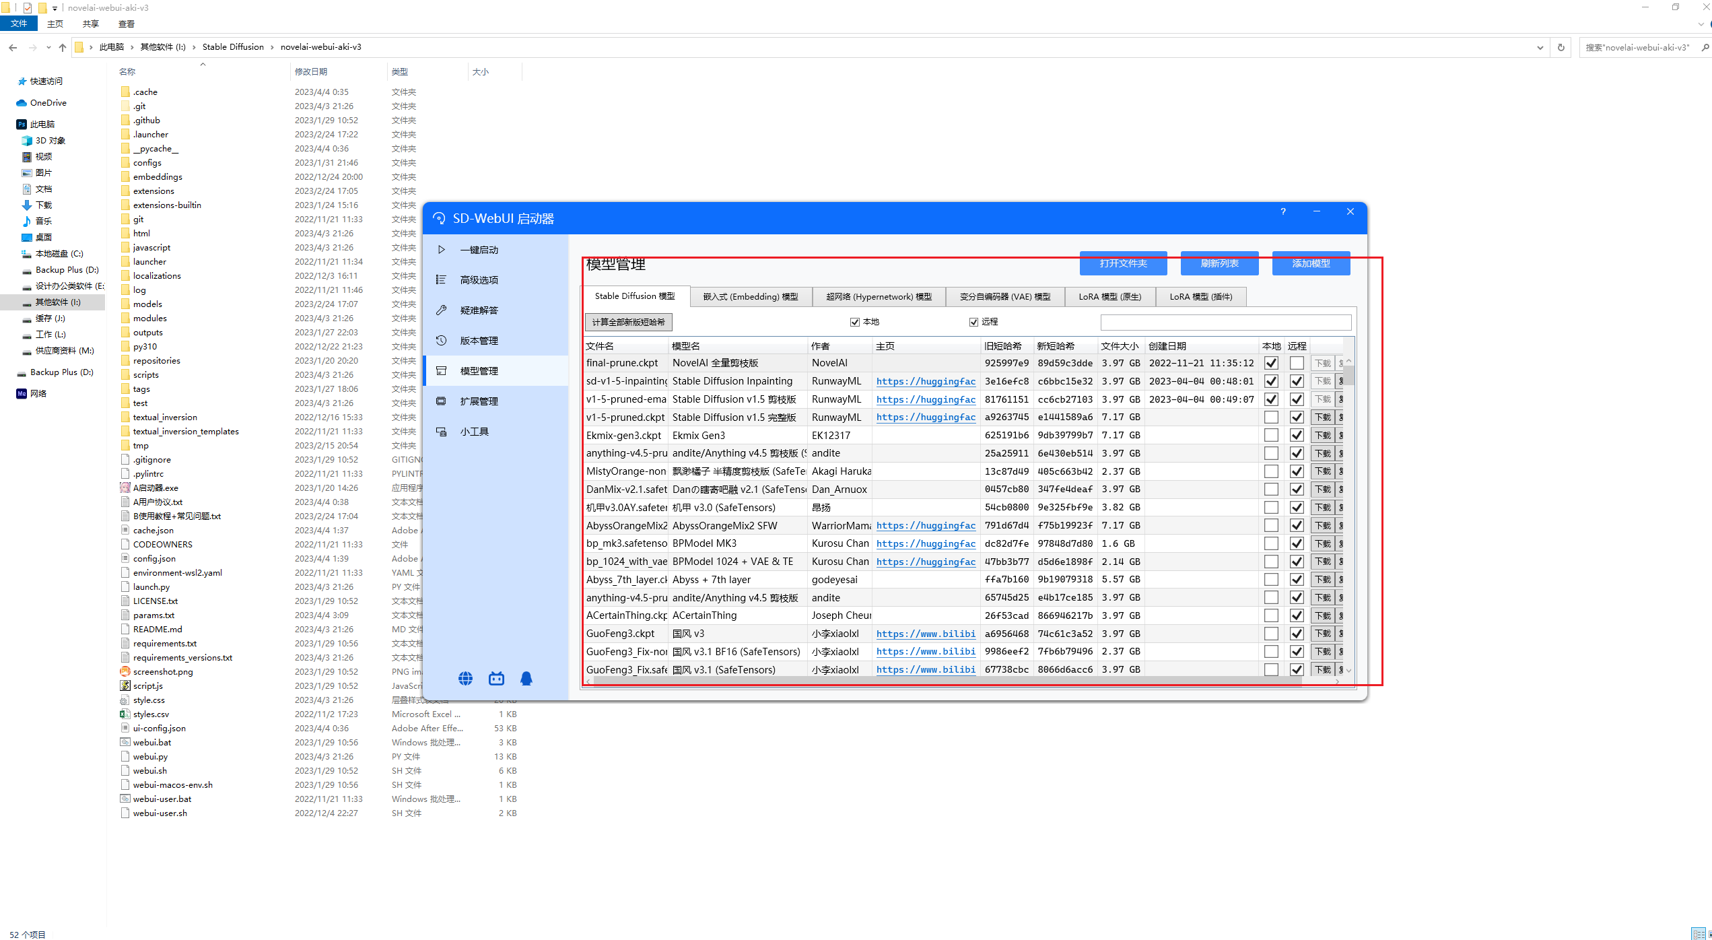Click the 刷新列表 button
The image size is (1712, 940).
click(x=1219, y=263)
